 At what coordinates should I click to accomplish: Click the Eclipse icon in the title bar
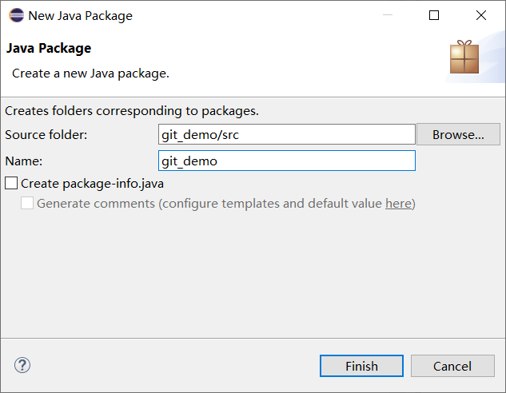click(x=16, y=15)
